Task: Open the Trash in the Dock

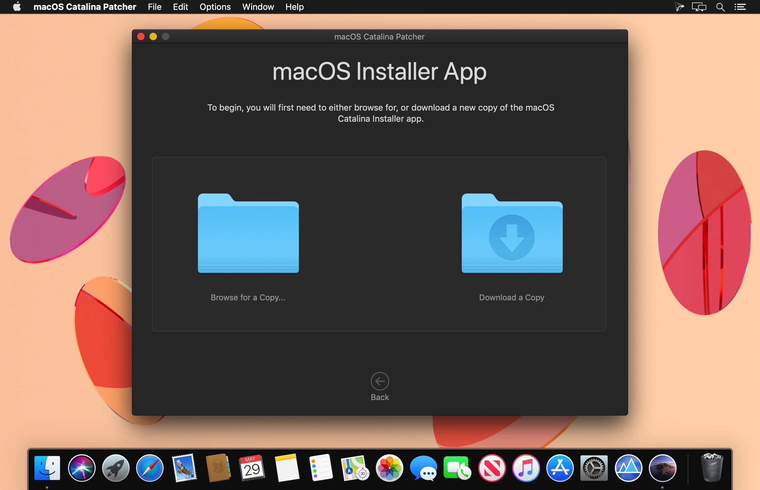Action: (712, 468)
